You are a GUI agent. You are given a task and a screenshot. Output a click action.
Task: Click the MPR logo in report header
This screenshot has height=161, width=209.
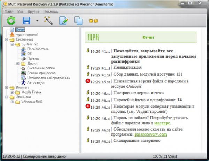(93, 37)
